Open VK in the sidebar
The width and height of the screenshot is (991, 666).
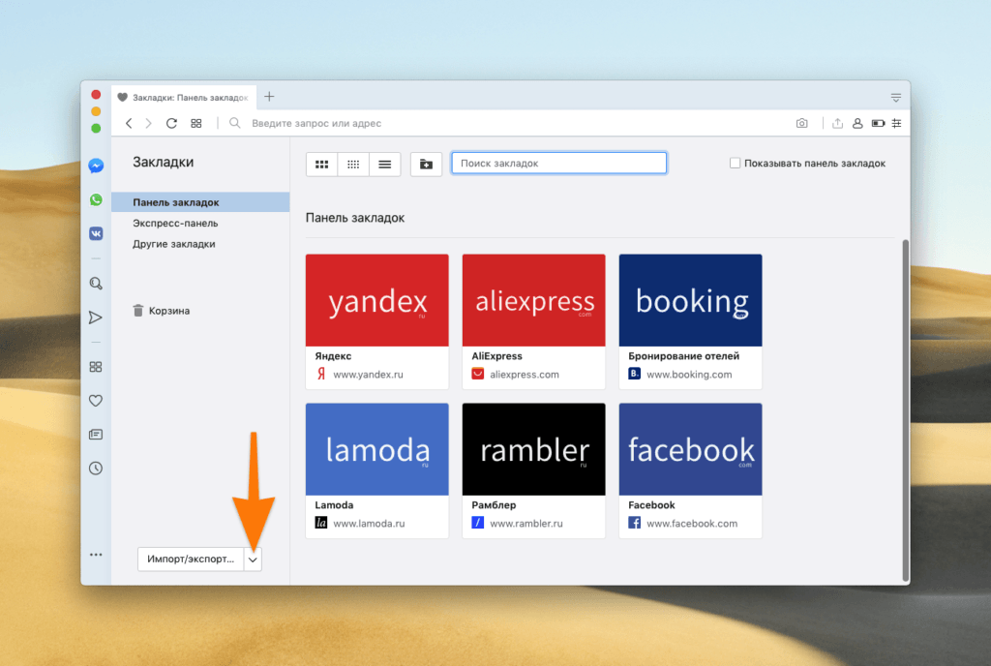point(96,234)
